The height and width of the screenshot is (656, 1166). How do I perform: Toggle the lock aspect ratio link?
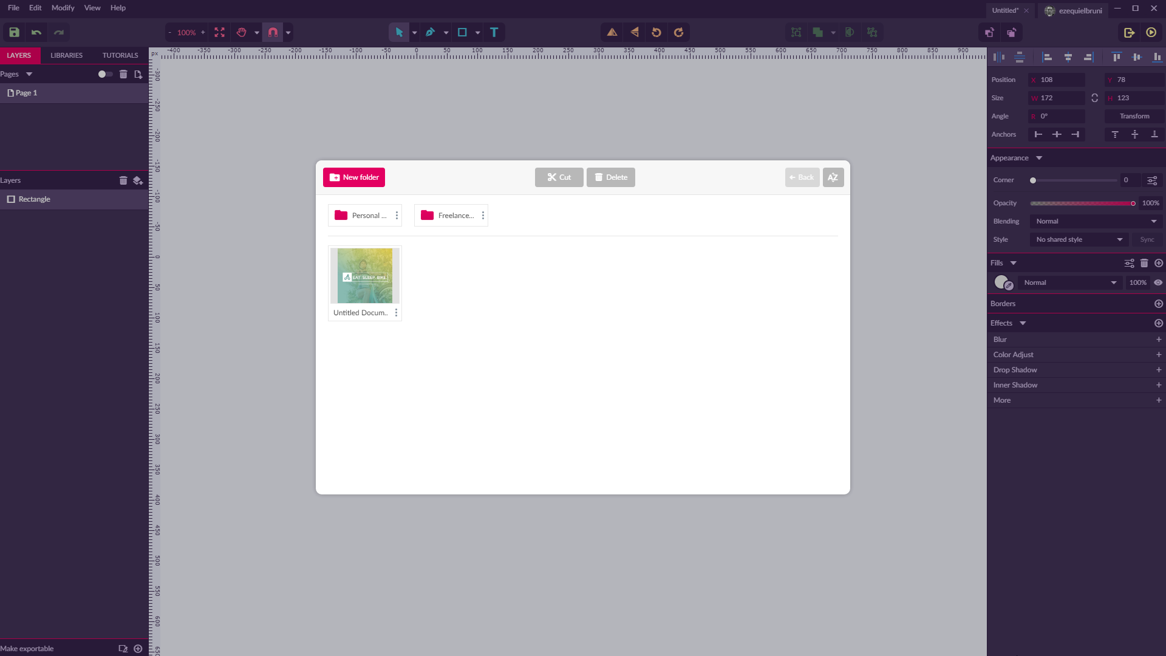tap(1095, 98)
